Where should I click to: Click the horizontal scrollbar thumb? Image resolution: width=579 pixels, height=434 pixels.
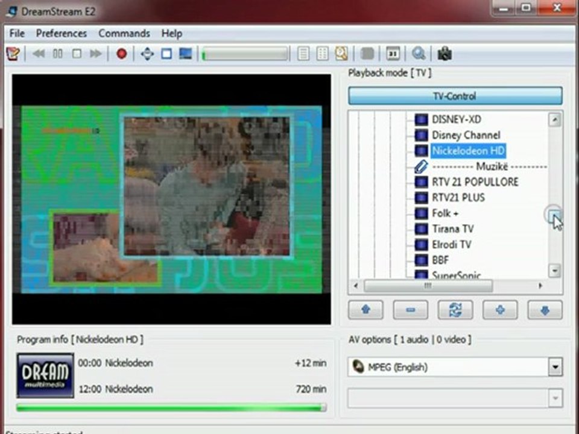(x=428, y=286)
